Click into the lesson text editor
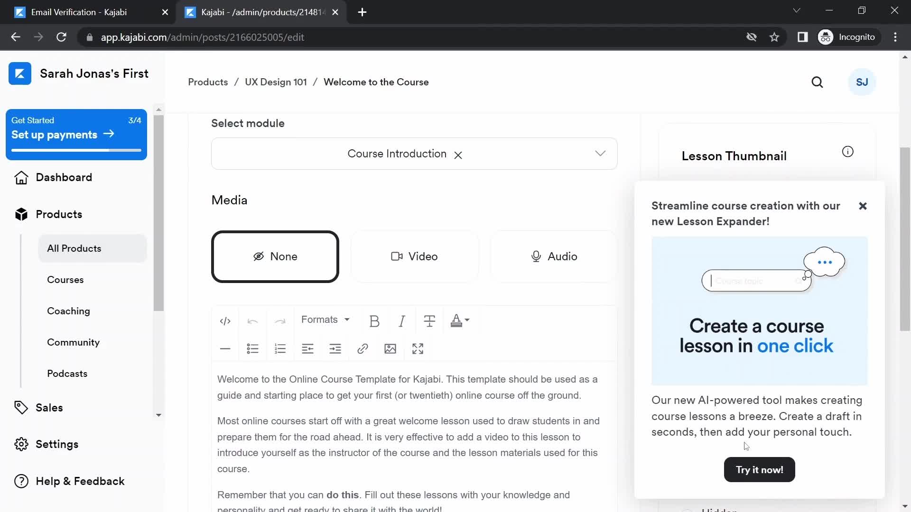The image size is (911, 512). [x=414, y=436]
